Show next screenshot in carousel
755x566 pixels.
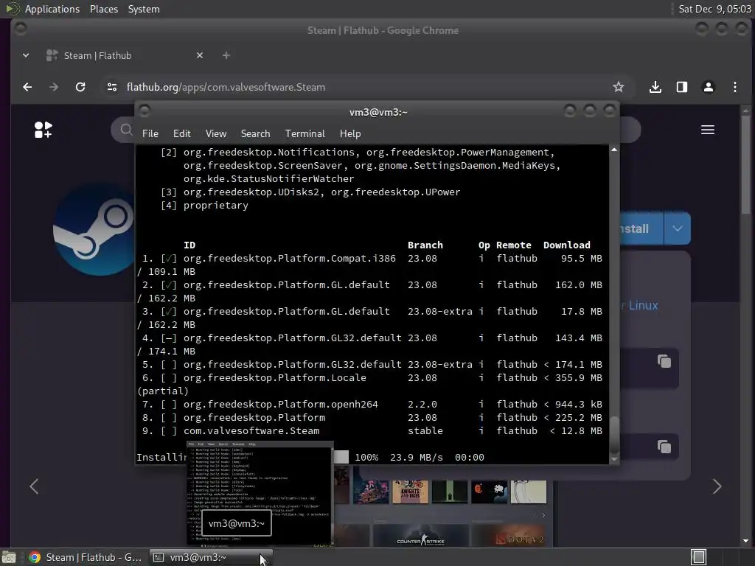[x=717, y=486]
